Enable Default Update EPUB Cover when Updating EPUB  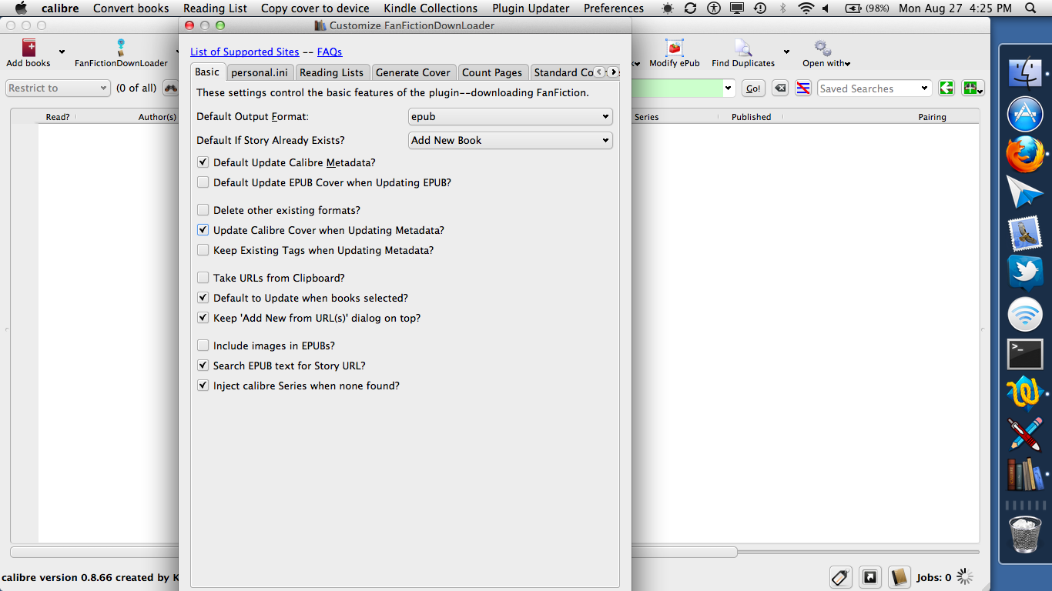click(203, 182)
